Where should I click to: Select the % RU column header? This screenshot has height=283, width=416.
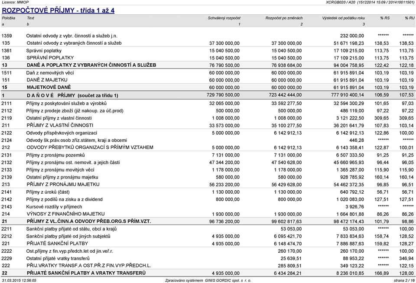pyautogui.click(x=409, y=18)
